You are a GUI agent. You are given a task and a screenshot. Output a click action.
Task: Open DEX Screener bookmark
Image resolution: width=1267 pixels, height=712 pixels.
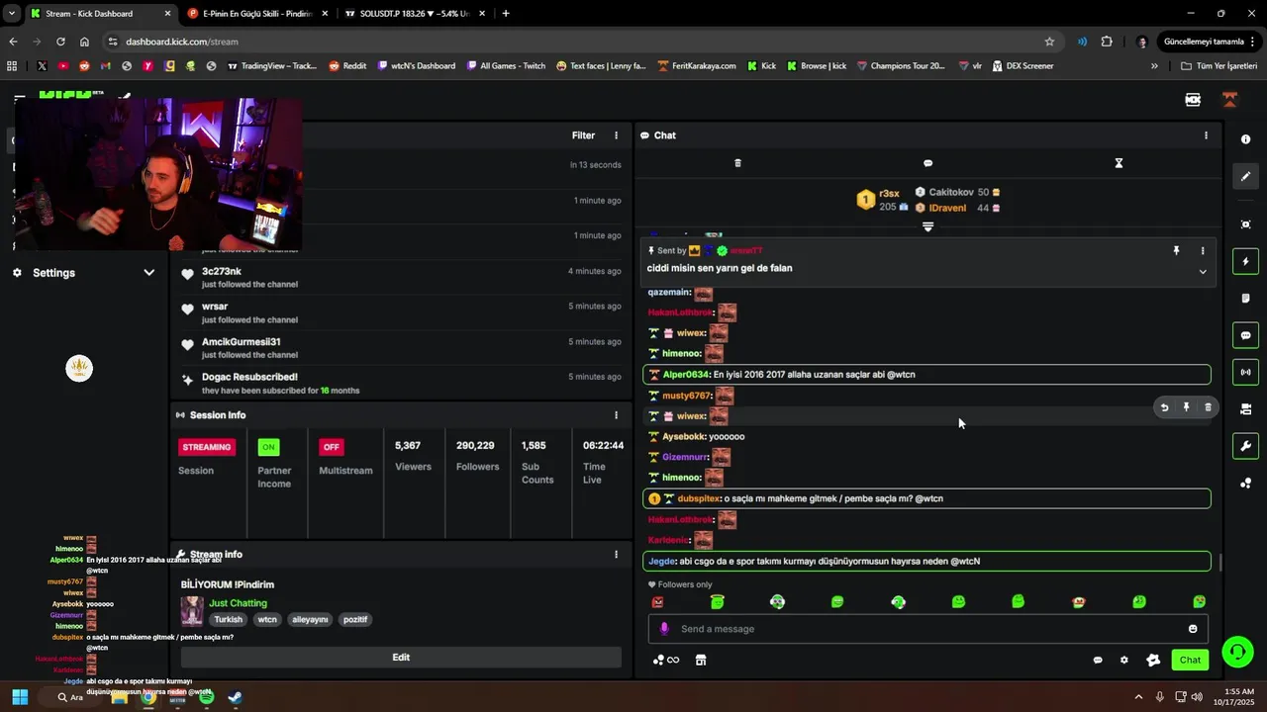pos(1022,66)
